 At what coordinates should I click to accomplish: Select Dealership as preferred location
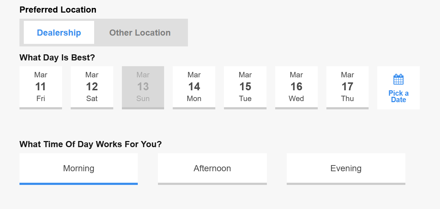(x=59, y=33)
